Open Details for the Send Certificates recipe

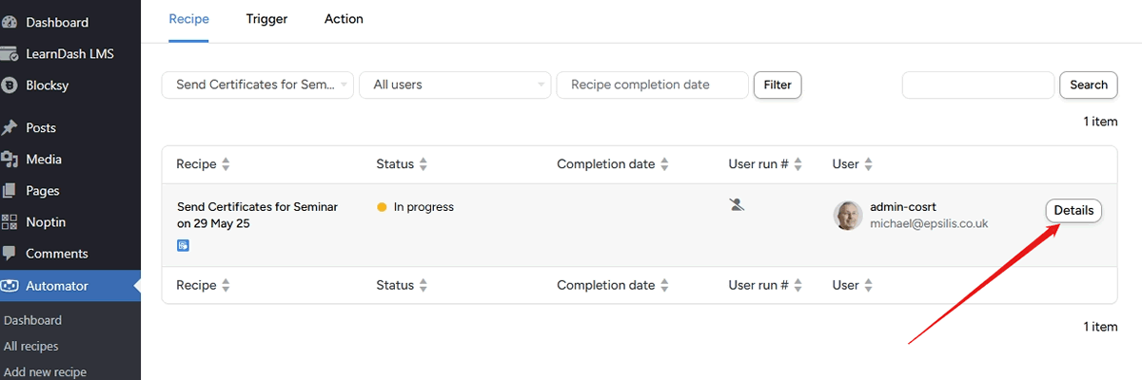(x=1073, y=210)
